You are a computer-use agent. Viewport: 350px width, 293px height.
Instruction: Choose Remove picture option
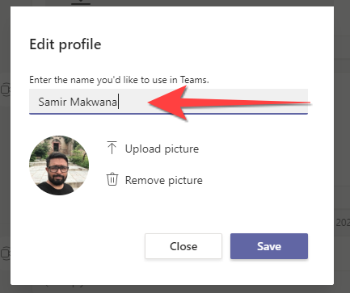[x=154, y=180]
